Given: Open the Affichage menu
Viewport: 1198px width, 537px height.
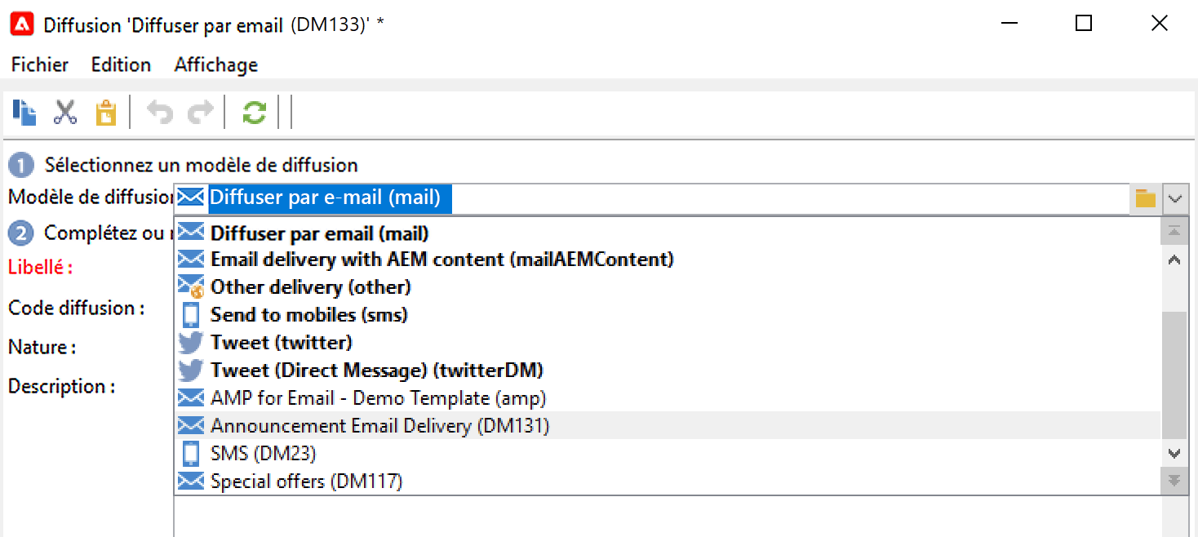Looking at the screenshot, I should pos(215,64).
